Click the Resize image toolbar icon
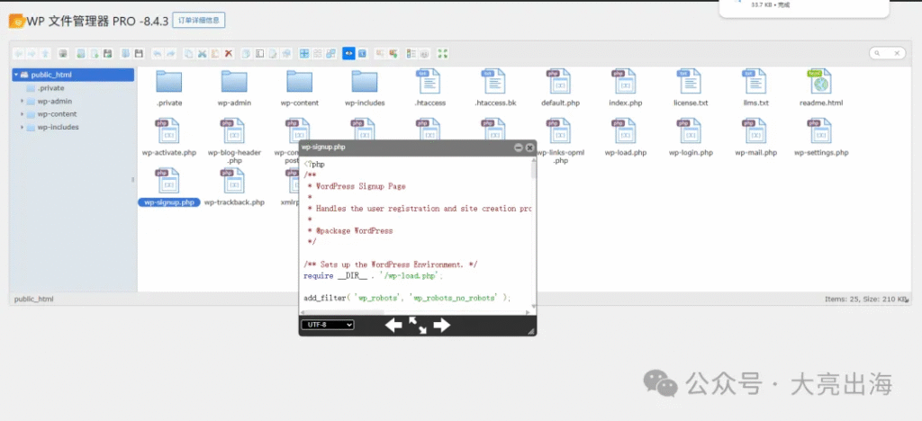 286,53
